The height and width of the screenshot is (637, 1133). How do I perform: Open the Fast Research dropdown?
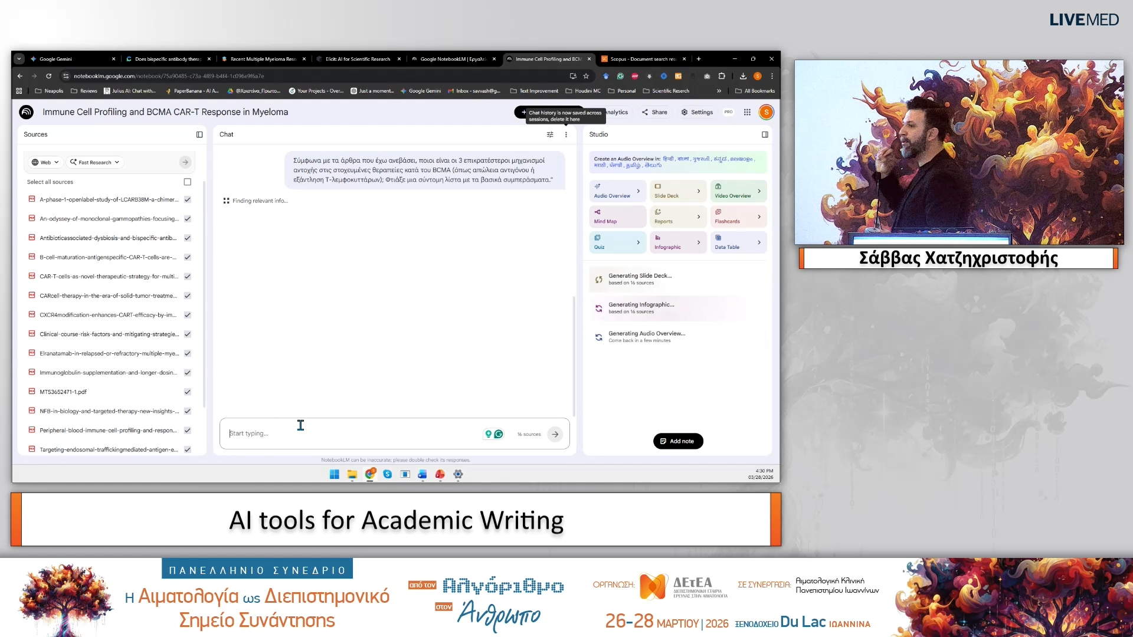tap(95, 162)
